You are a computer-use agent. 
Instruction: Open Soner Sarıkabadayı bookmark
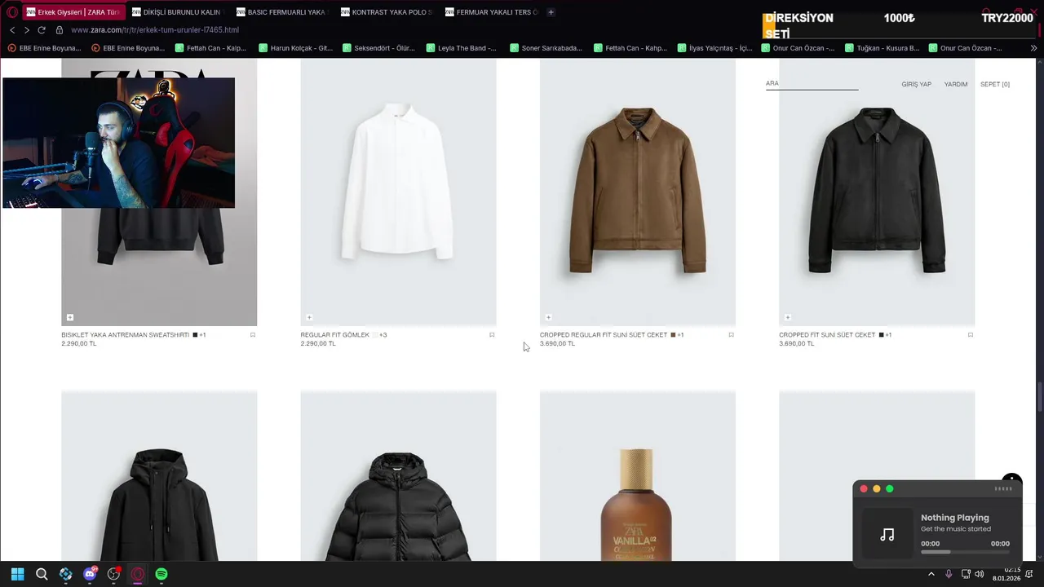(546, 48)
